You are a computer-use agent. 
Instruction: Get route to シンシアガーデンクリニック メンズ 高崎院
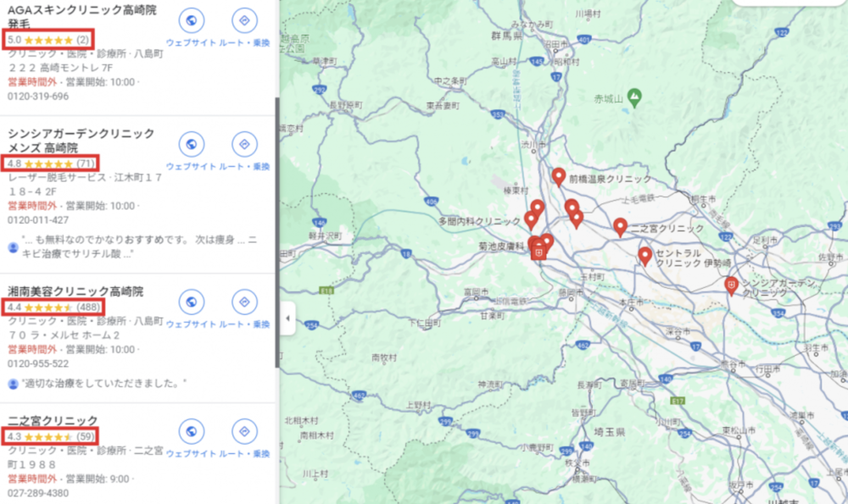pyautogui.click(x=244, y=144)
